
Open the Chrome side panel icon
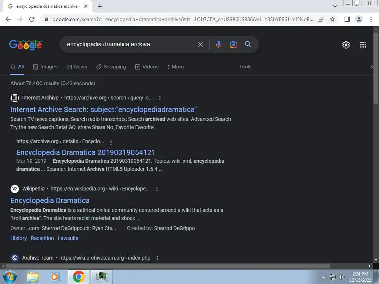[x=347, y=19]
